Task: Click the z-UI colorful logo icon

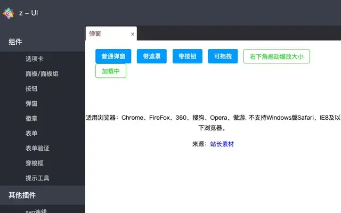Action: pos(9,13)
